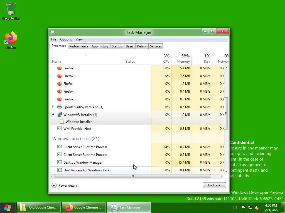Click the 0.4% CPU value
Screen dimensions: 285x213
point(166,147)
